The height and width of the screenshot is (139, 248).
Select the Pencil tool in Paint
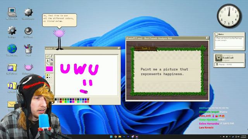pos(52,56)
